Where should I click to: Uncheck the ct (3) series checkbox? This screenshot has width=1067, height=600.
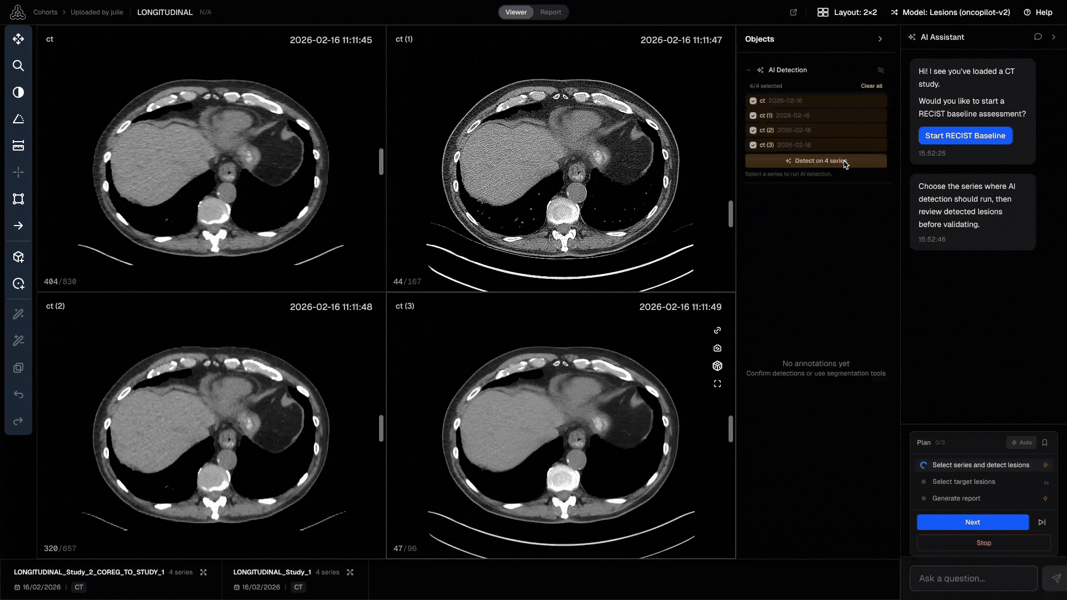pos(753,145)
